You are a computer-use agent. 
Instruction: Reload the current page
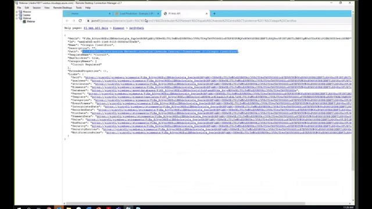click(80, 21)
